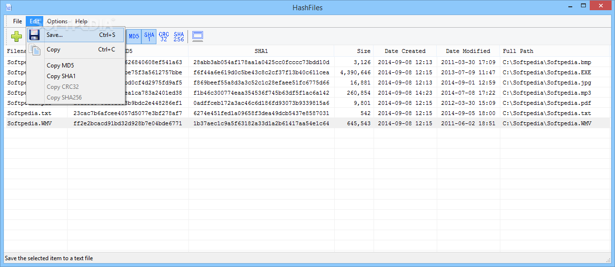
Task: Select Copy MD5 menu entry
Action: pyautogui.click(x=76, y=66)
